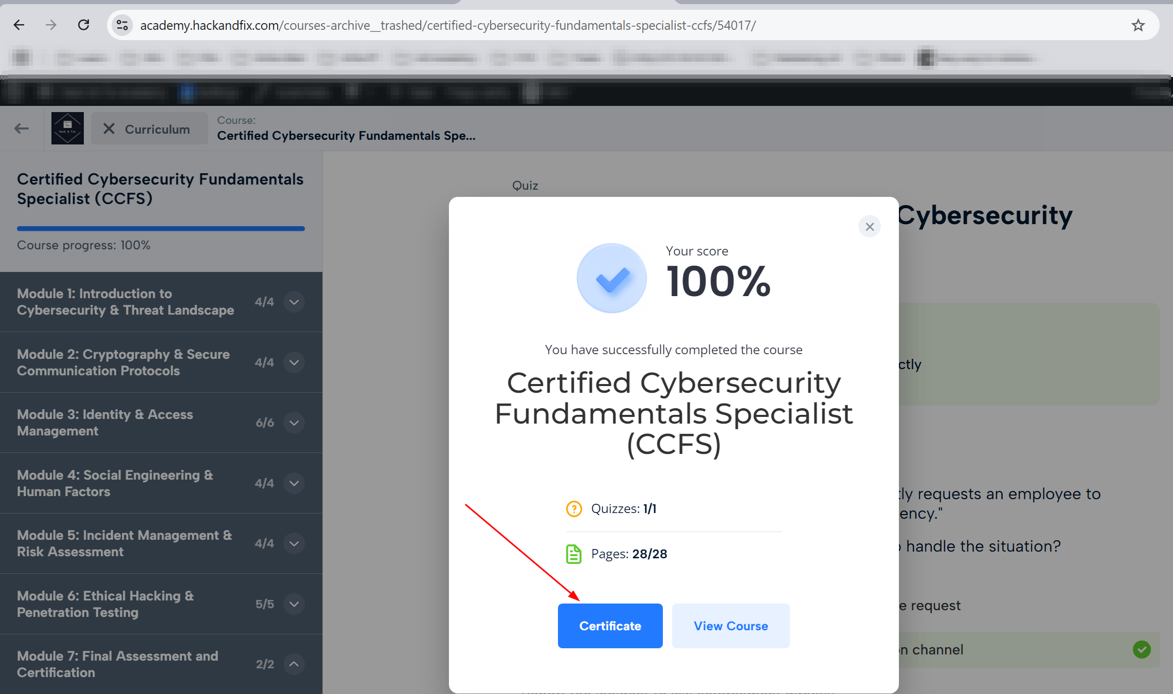Click the green Pages document icon

coord(573,554)
